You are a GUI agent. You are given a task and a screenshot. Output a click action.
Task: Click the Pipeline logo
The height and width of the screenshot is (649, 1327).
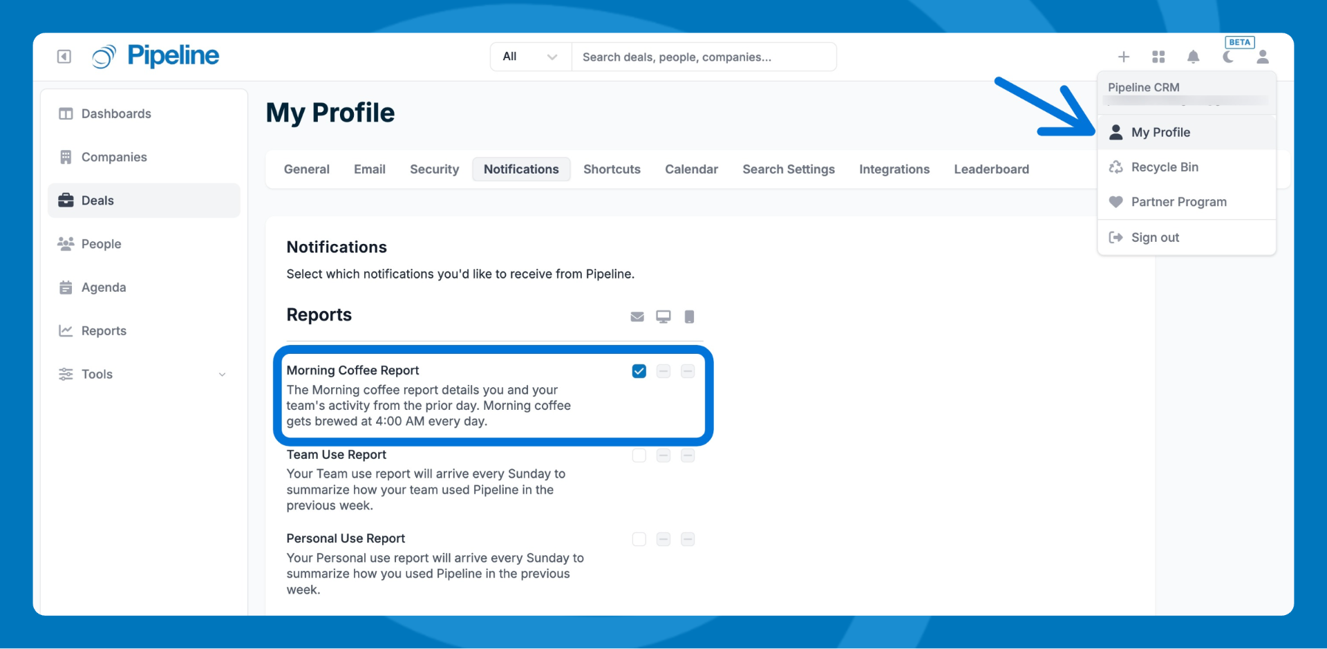pyautogui.click(x=156, y=56)
